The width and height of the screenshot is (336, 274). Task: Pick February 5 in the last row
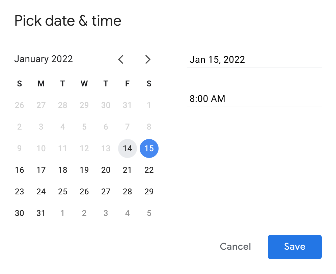149,213
